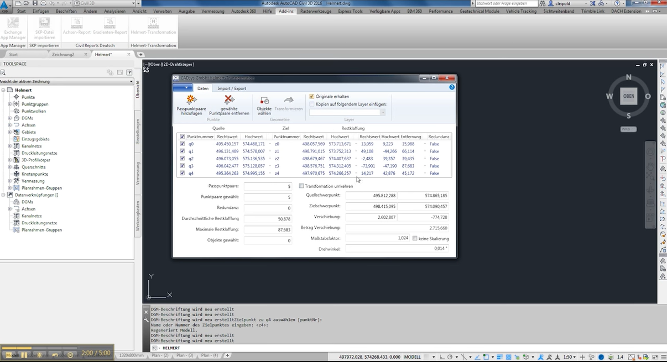
Task: Uncheck the q0 row checkbox
Action: point(183,144)
